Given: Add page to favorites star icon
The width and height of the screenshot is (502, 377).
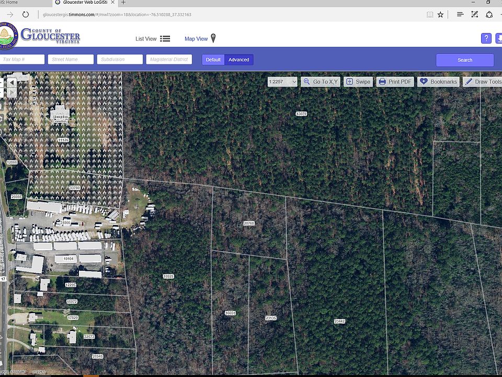Looking at the screenshot, I should click(x=440, y=15).
